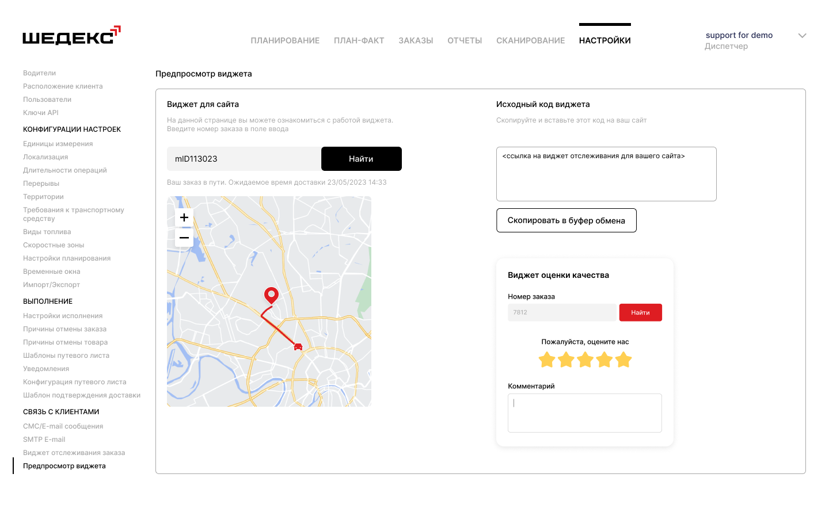Click the red car marker on map
The height and width of the screenshot is (512, 829).
point(298,346)
